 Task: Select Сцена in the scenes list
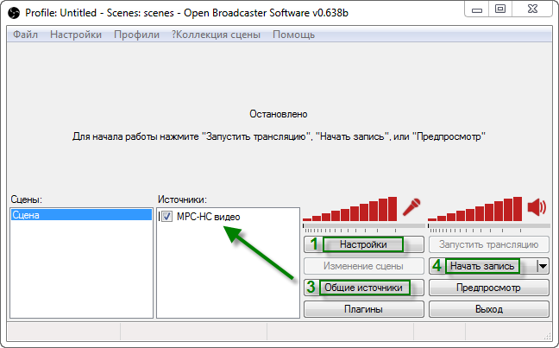(79, 216)
